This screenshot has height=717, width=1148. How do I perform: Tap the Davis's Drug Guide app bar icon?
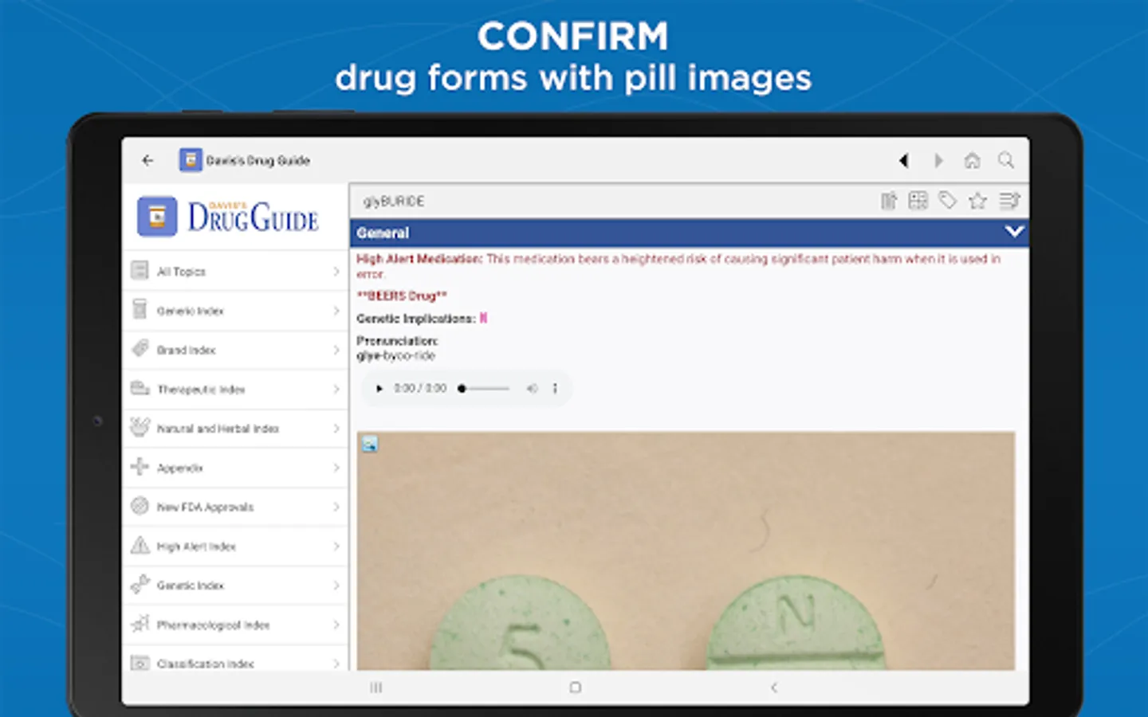(190, 160)
